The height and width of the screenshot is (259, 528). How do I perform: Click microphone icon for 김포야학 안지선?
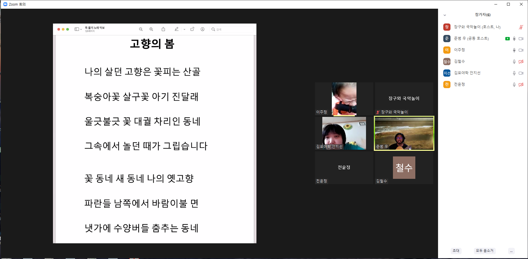(x=514, y=73)
